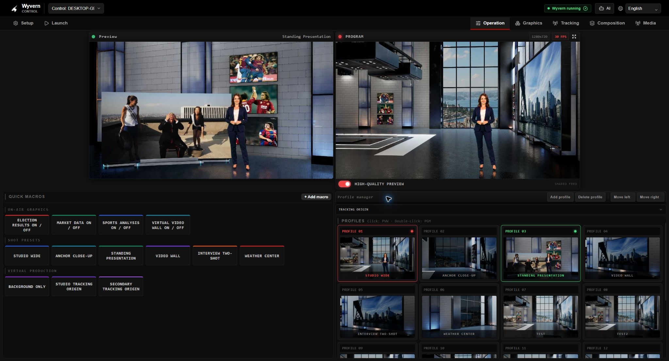Click the Add profile button
Image resolution: width=669 pixels, height=361 pixels.
(x=560, y=197)
